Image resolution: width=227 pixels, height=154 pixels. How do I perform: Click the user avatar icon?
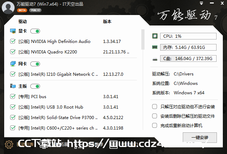[8, 8]
